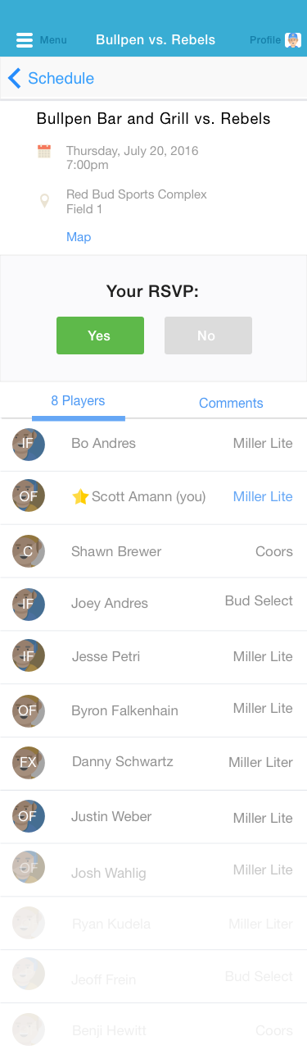The height and width of the screenshot is (1050, 307).
Task: RSVP No to the game
Action: coord(208,336)
